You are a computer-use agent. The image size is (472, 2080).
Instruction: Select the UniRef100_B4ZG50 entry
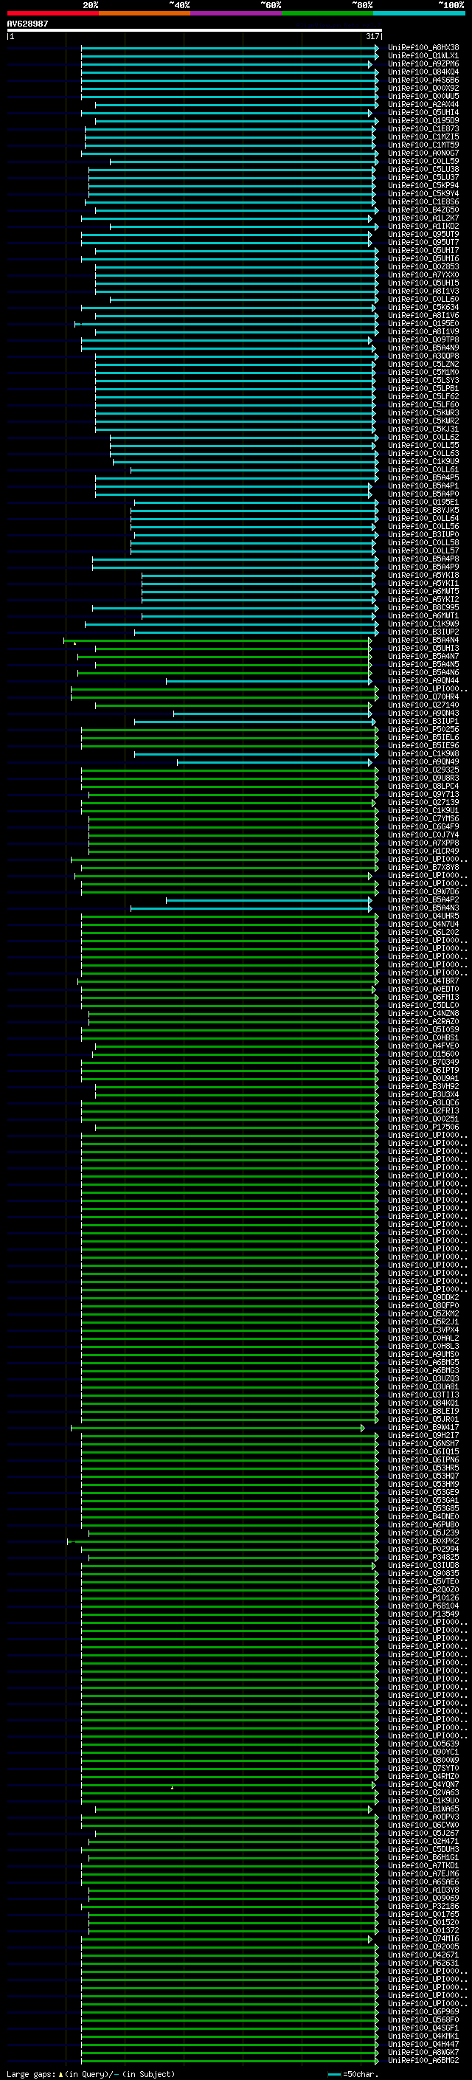423,210
